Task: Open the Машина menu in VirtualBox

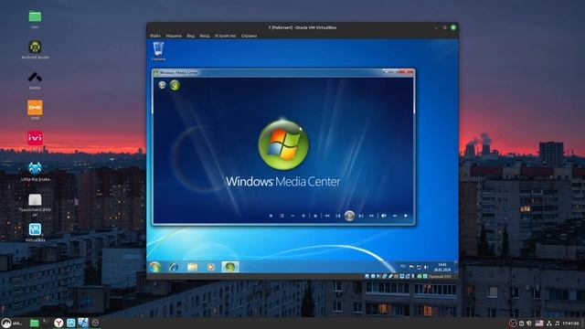Action: click(174, 36)
